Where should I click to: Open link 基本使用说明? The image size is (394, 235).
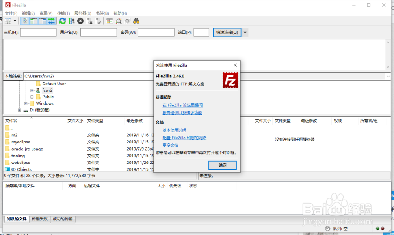pyautogui.click(x=174, y=130)
